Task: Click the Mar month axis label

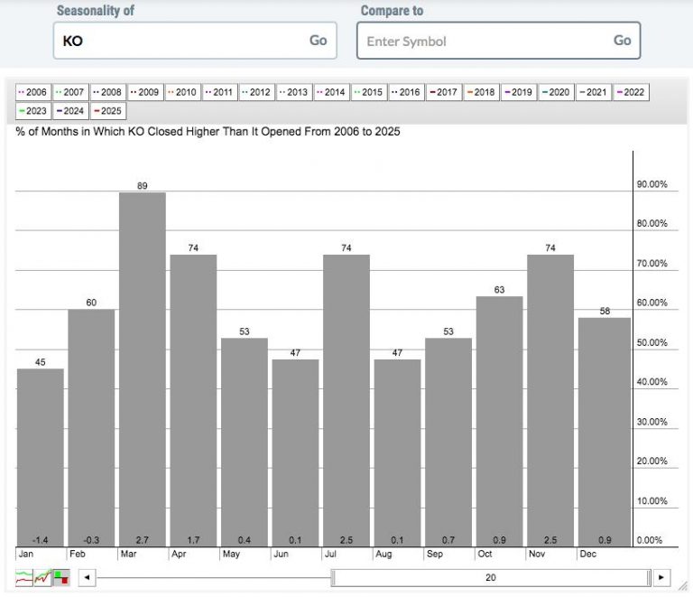Action: coord(129,554)
